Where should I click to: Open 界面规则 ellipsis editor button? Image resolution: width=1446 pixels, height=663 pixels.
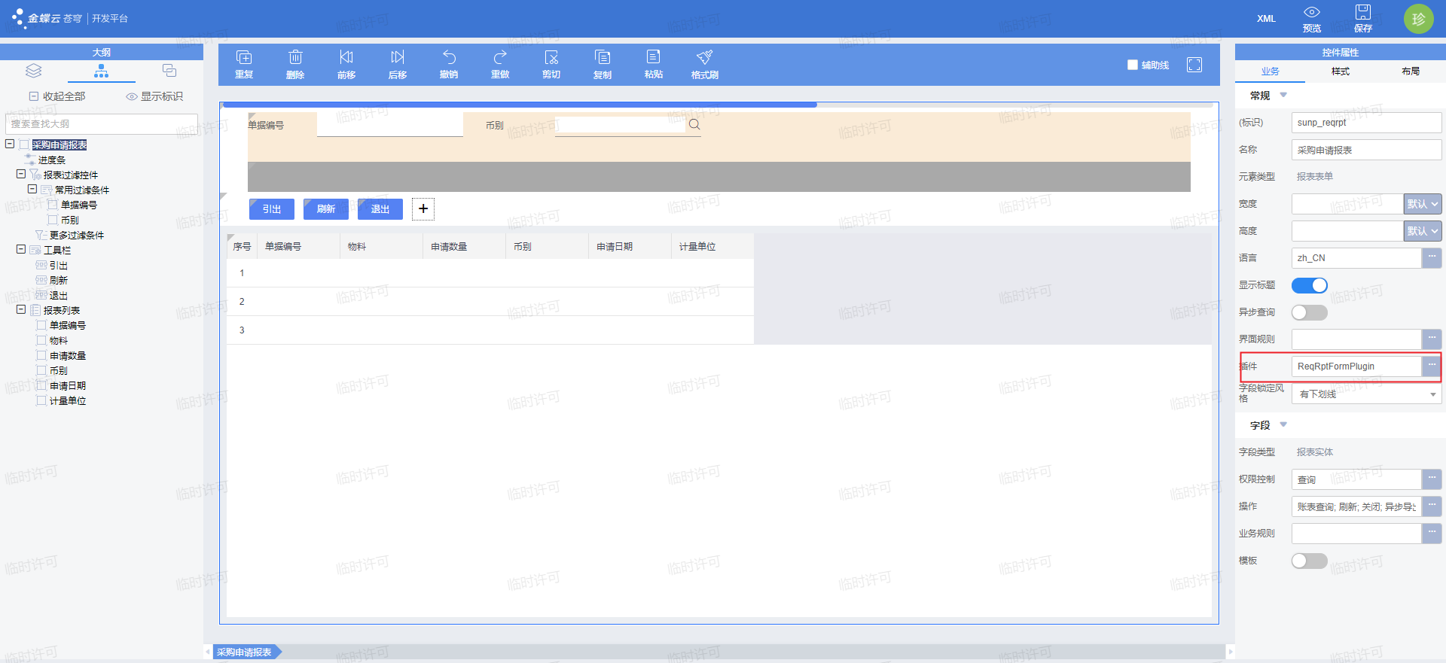[x=1432, y=339]
